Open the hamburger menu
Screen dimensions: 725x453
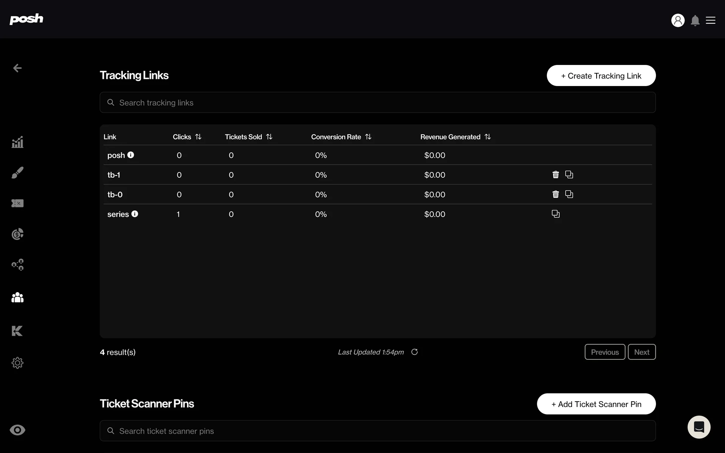710,20
